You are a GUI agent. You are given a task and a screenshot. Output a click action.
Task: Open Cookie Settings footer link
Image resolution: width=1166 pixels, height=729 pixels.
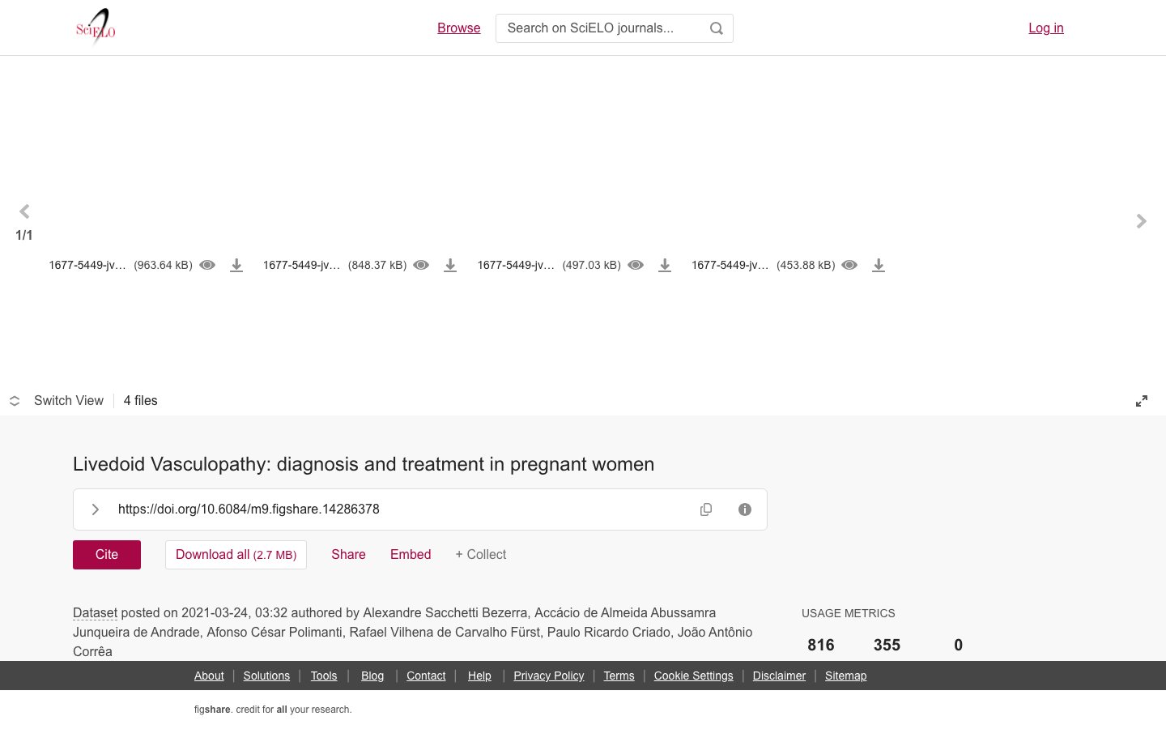pyautogui.click(x=693, y=676)
